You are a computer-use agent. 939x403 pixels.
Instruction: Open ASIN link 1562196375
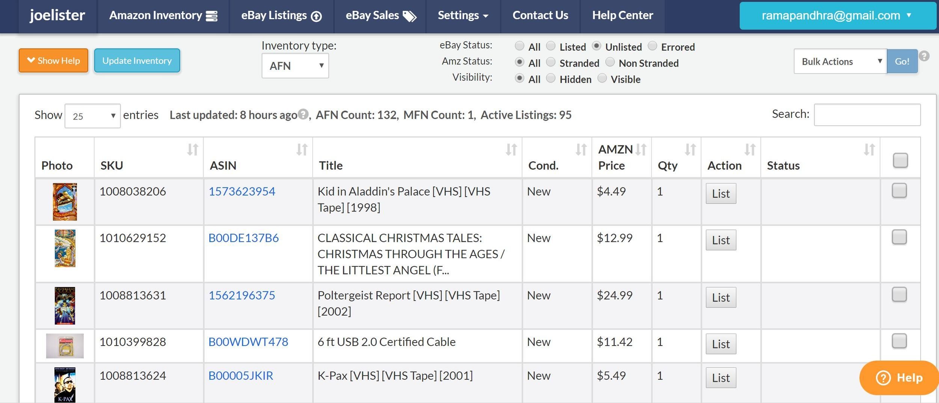(242, 296)
